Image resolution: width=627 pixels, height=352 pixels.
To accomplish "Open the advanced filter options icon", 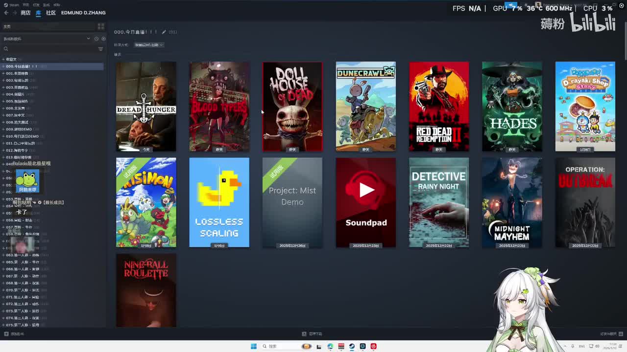I will click(101, 49).
